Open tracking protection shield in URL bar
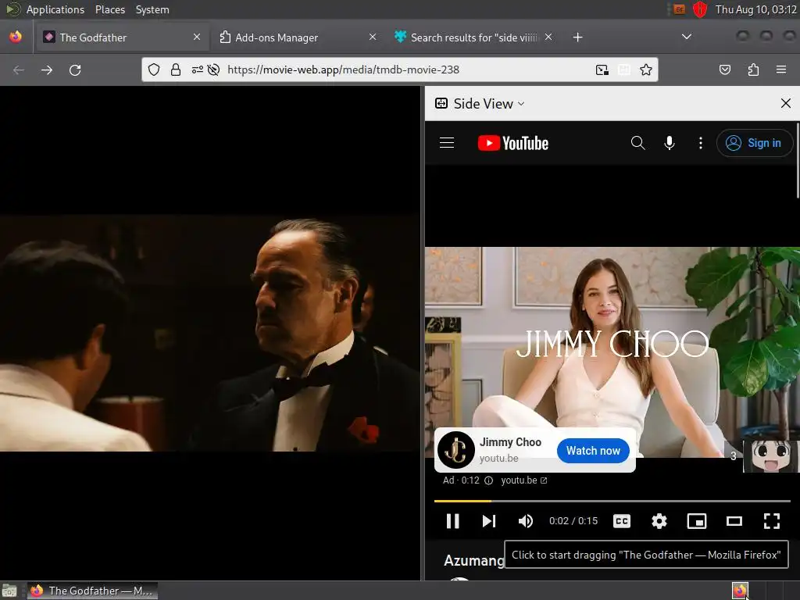This screenshot has width=800, height=600. 154,70
